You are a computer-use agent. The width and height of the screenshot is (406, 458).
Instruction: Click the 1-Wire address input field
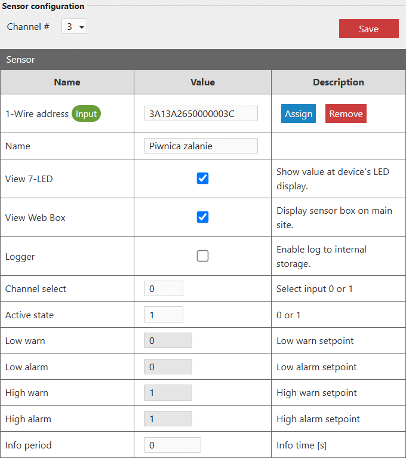[201, 113]
